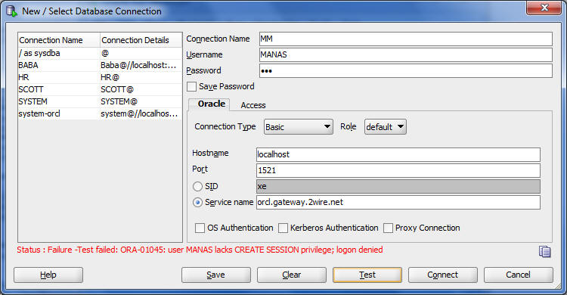Select the SCOTT connection row
Image resolution: width=567 pixels, height=295 pixels.
(100, 89)
